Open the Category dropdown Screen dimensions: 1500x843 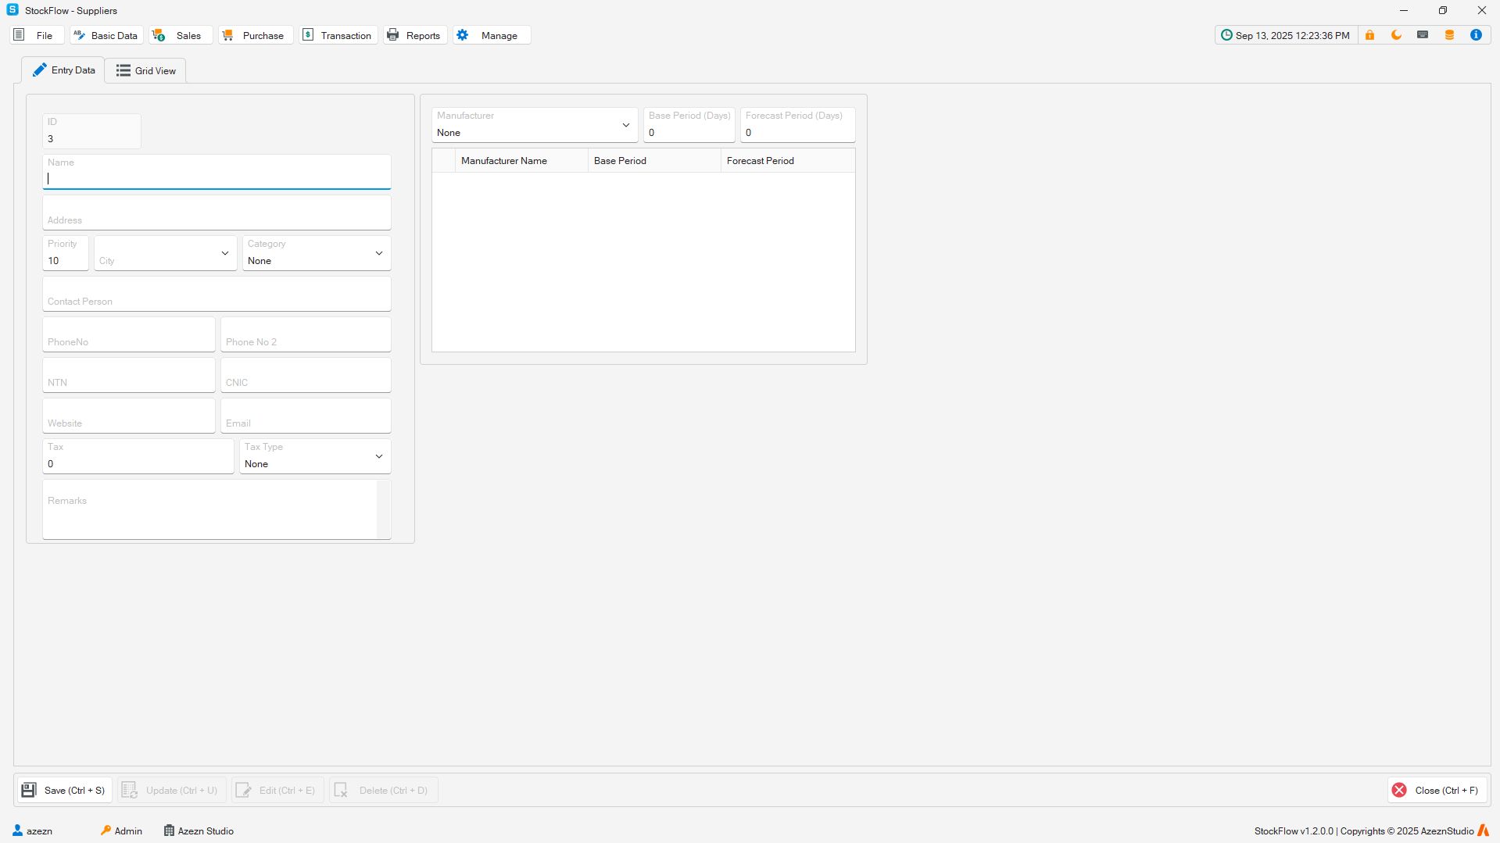pos(378,253)
